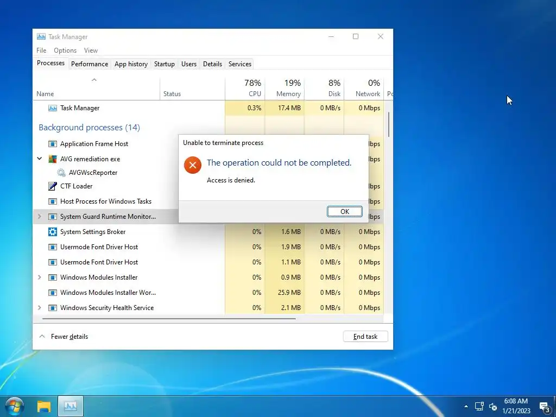Image resolution: width=556 pixels, height=417 pixels.
Task: Select the CTF Loader process name
Action: click(76, 186)
